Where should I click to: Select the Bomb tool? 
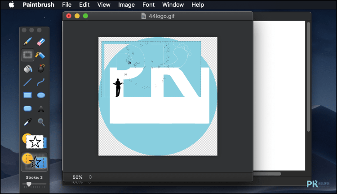coord(41,69)
